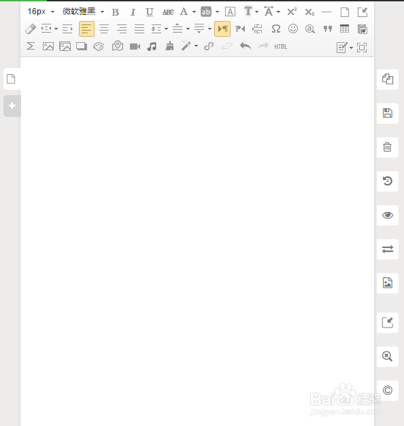Toggle ABC strikethrough formatting
Image resolution: width=404 pixels, height=426 pixels.
coord(168,12)
